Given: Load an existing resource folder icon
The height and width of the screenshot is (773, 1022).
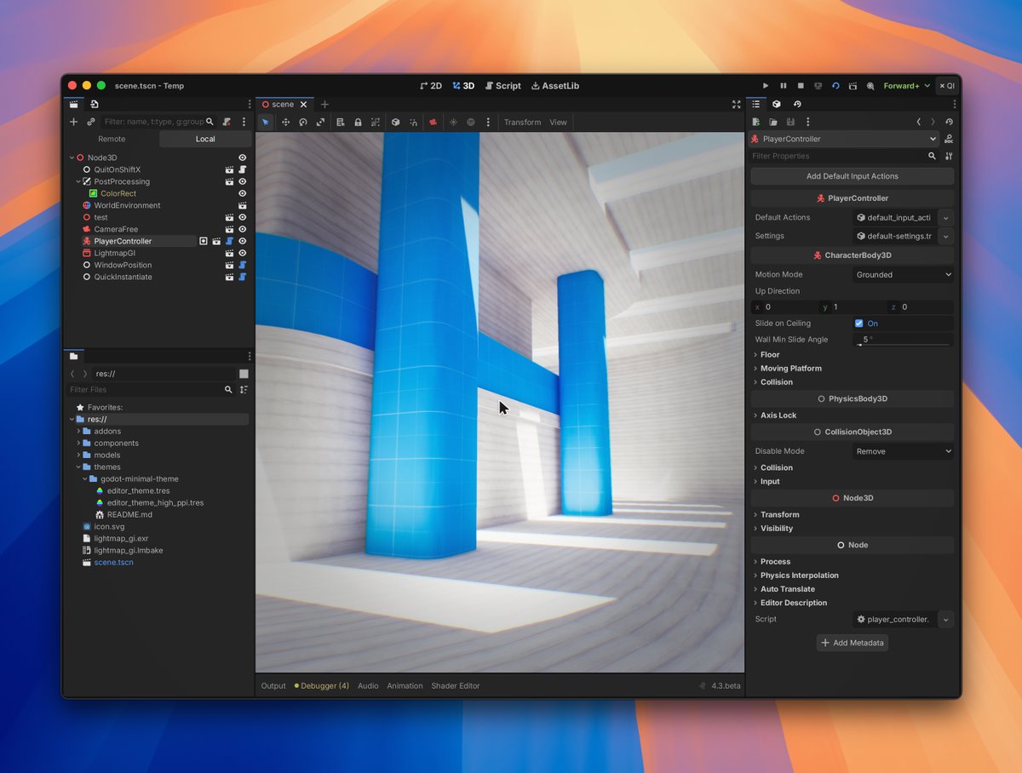Looking at the screenshot, I should 773,123.
